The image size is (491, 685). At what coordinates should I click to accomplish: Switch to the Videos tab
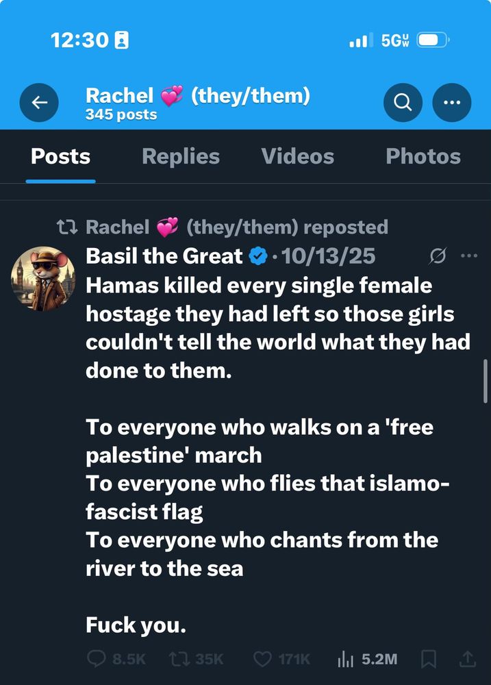[x=298, y=156]
